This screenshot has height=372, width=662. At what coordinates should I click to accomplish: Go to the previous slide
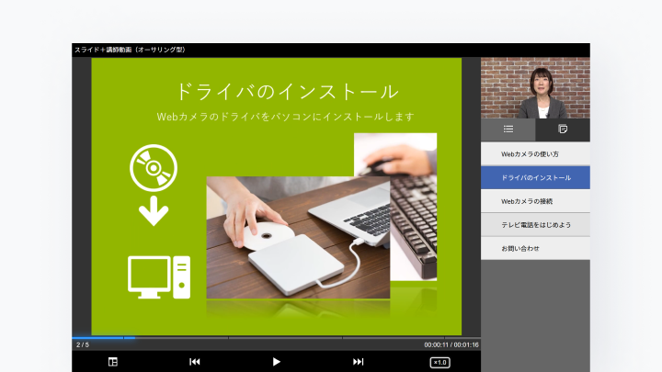(195, 362)
